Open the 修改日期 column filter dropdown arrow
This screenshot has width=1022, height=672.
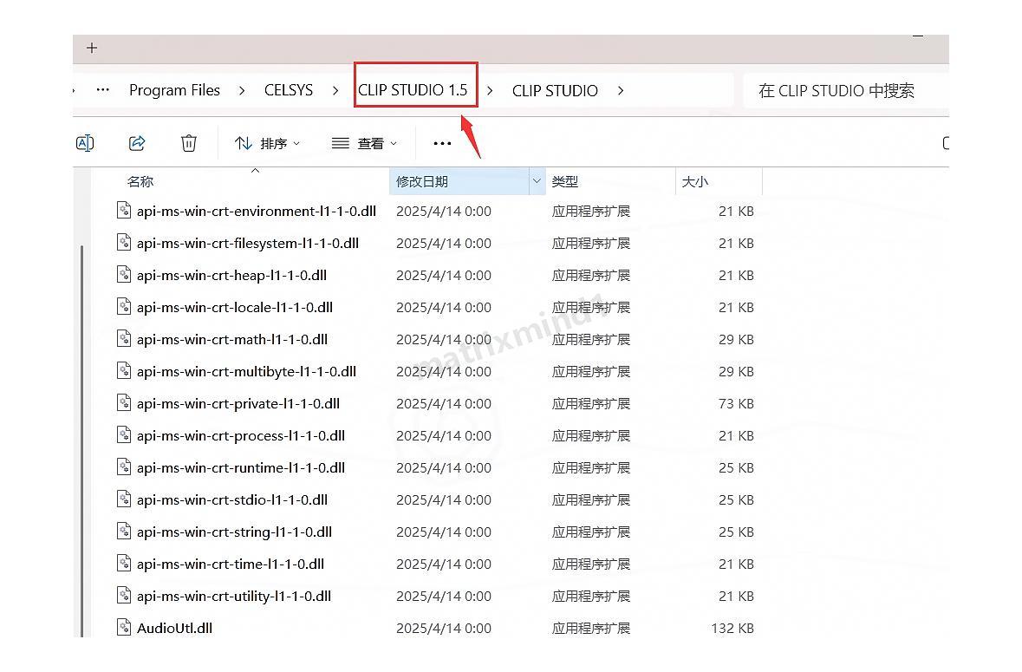click(x=537, y=181)
